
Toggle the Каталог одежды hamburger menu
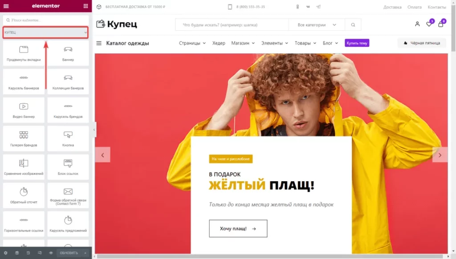tap(99, 43)
